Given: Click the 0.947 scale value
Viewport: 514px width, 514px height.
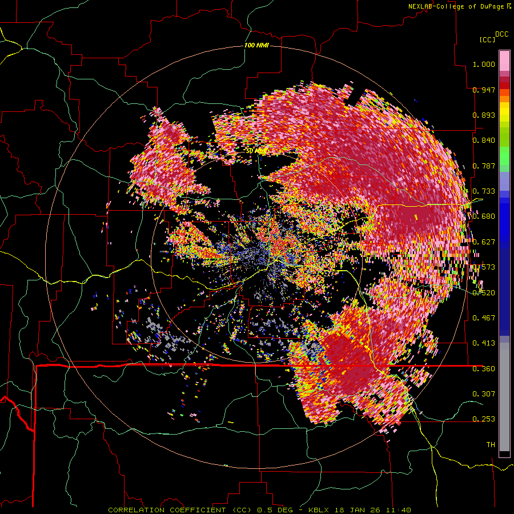Looking at the screenshot, I should [484, 90].
